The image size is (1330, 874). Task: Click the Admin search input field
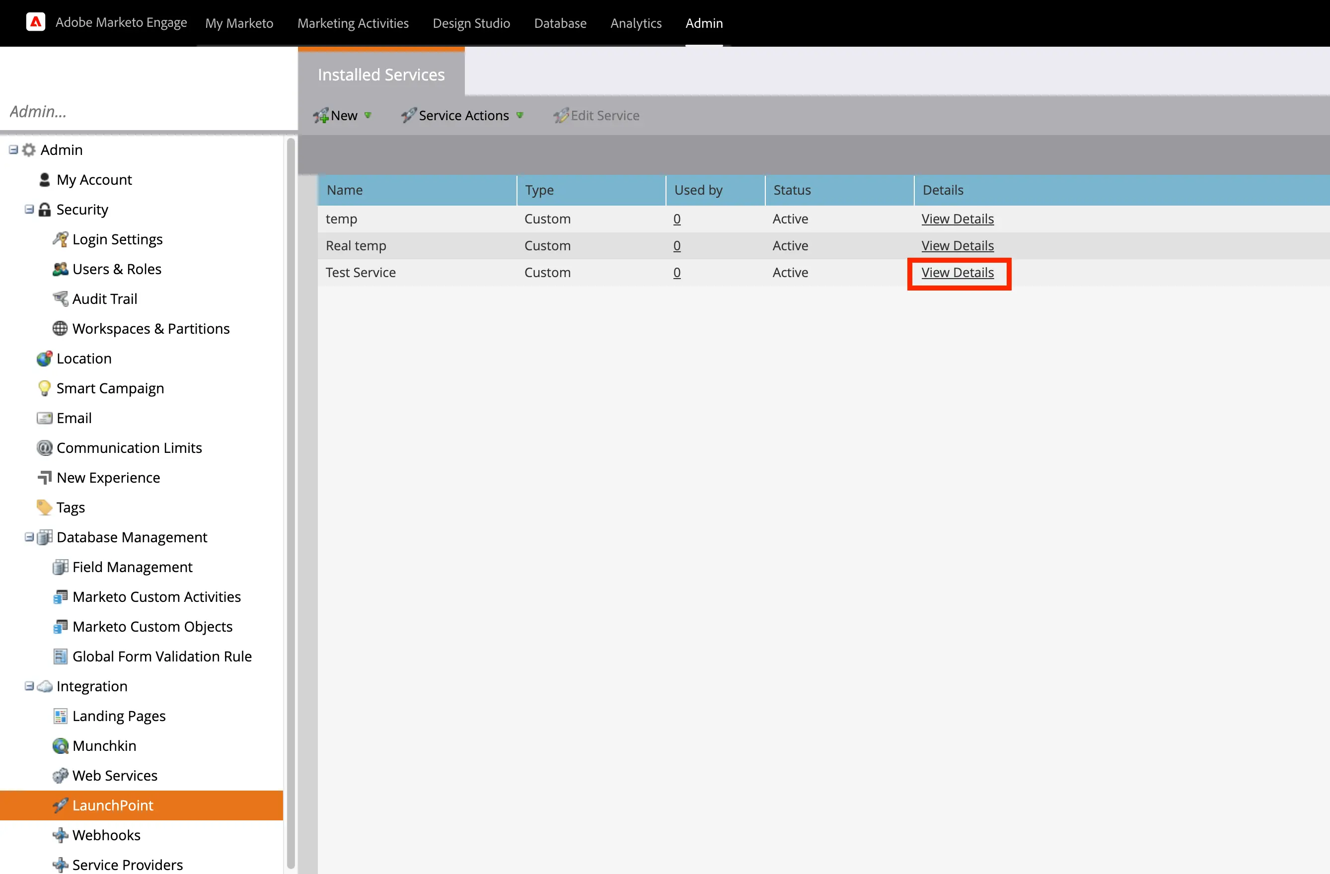(147, 110)
